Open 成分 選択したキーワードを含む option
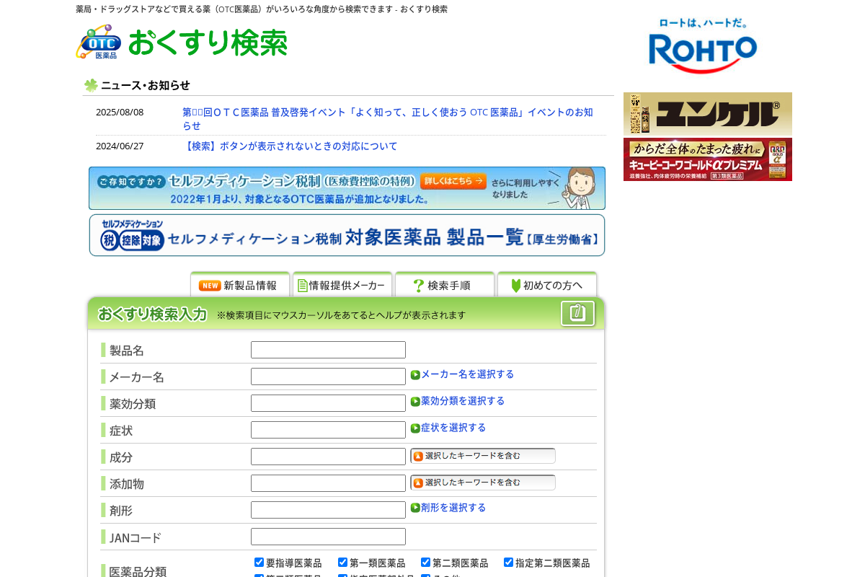865x577 pixels. [483, 456]
